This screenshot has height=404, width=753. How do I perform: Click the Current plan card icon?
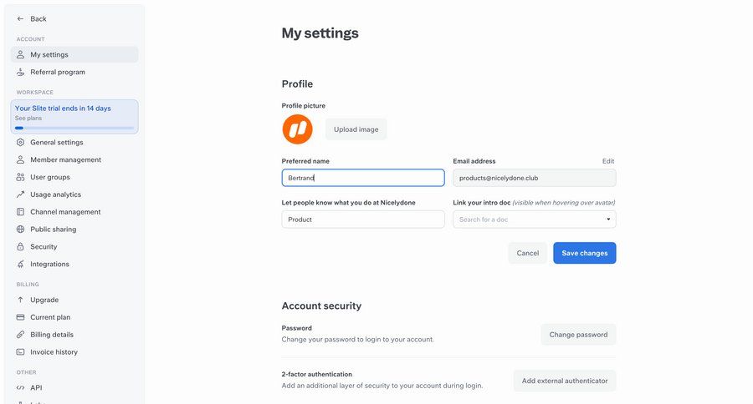[x=21, y=317]
